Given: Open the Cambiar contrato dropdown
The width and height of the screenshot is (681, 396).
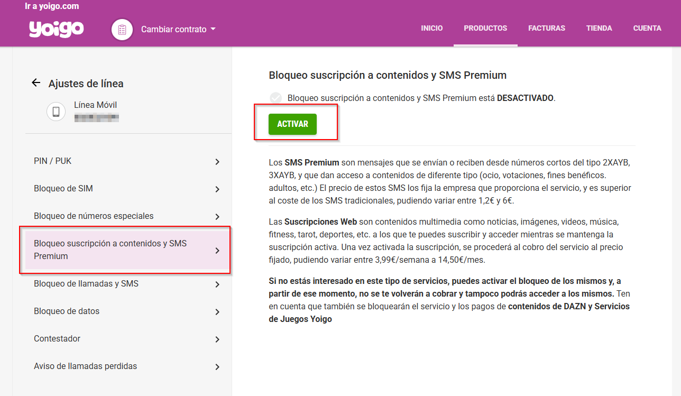Looking at the screenshot, I should tap(178, 29).
